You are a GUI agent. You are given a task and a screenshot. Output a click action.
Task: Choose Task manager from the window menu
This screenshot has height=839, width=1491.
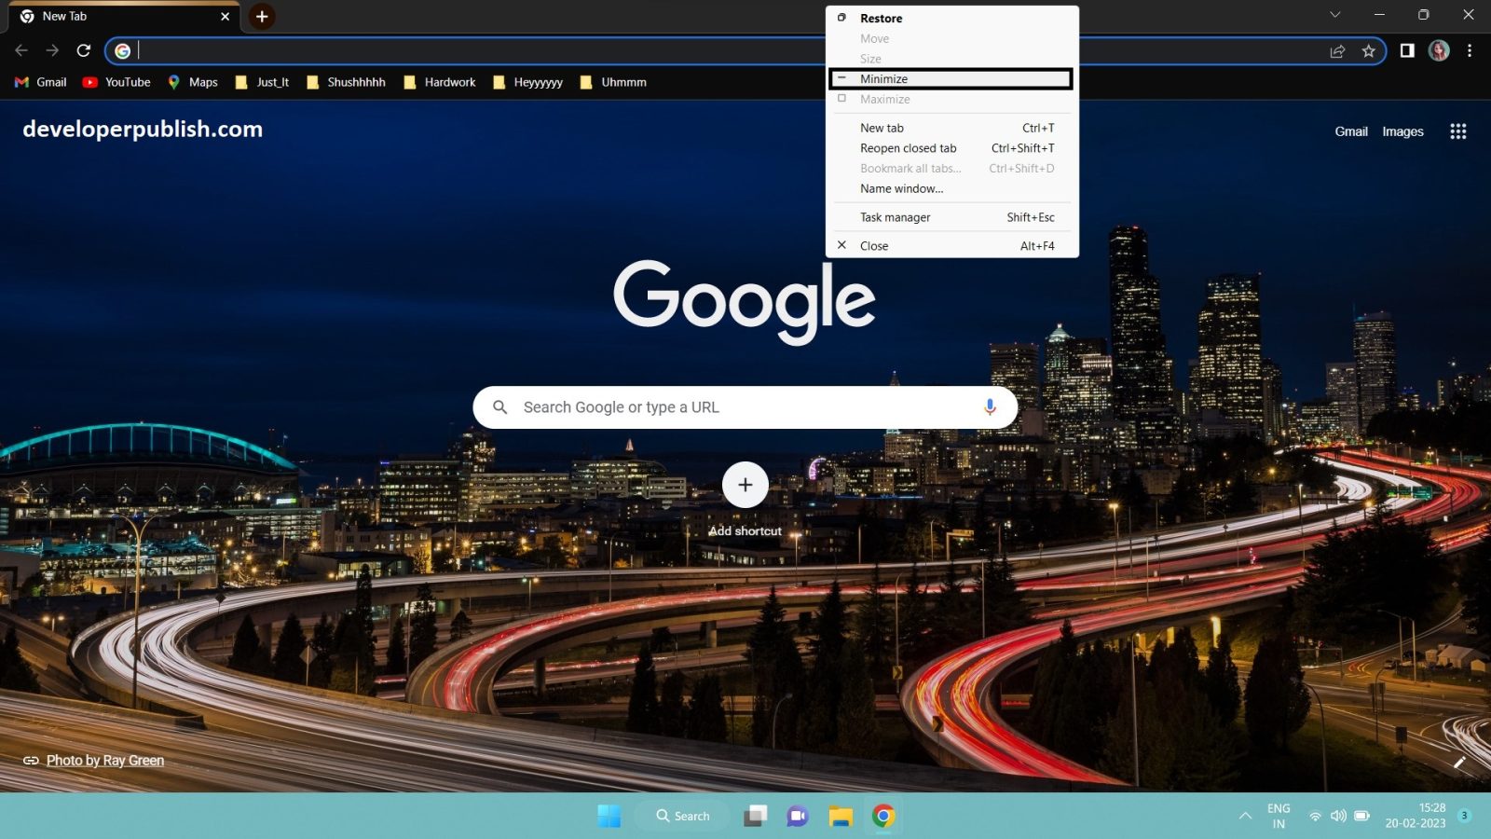tap(893, 217)
